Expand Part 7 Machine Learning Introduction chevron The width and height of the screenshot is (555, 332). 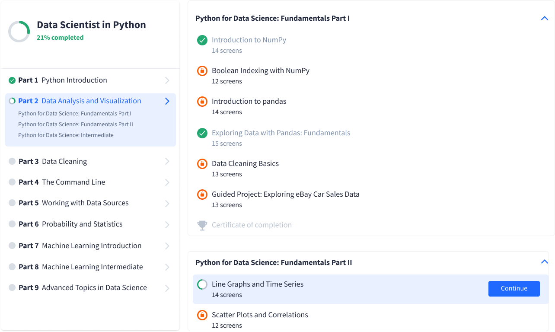[167, 246]
